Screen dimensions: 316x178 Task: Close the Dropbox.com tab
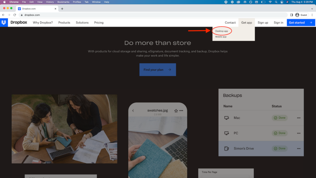56,9
